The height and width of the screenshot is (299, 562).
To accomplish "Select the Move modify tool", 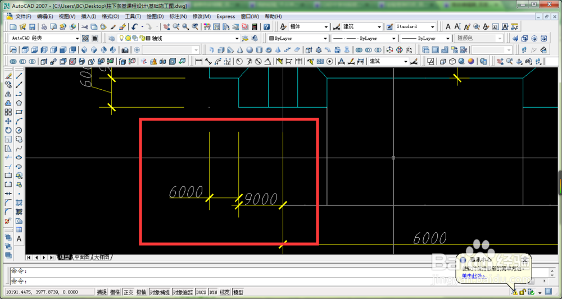I will tap(8, 121).
